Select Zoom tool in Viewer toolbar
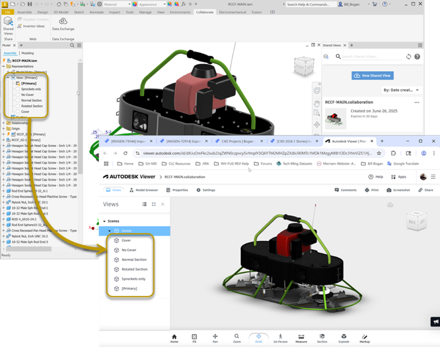Image resolution: width=440 pixels, height=347 pixels. pyautogui.click(x=237, y=338)
